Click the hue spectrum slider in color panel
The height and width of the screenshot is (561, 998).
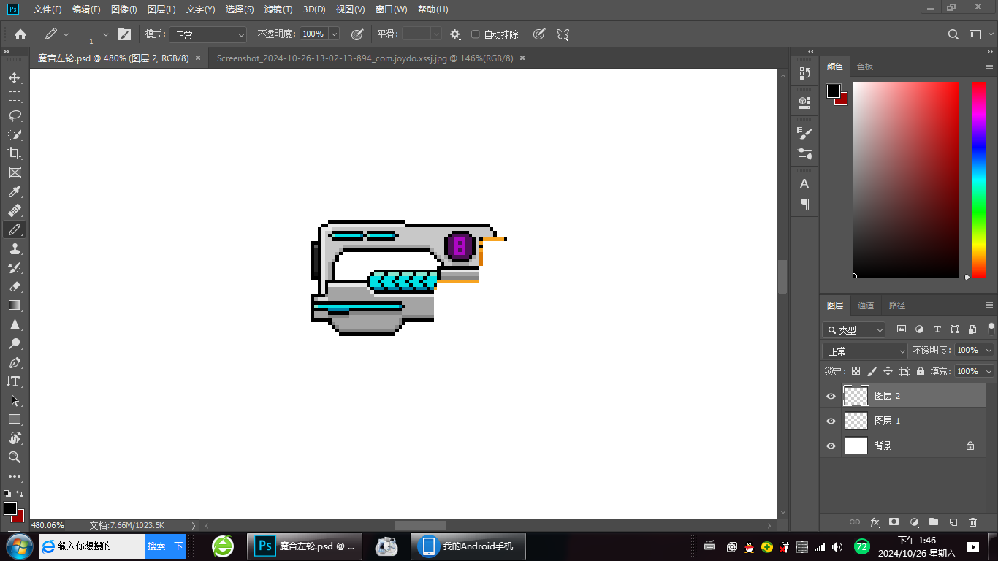978,179
